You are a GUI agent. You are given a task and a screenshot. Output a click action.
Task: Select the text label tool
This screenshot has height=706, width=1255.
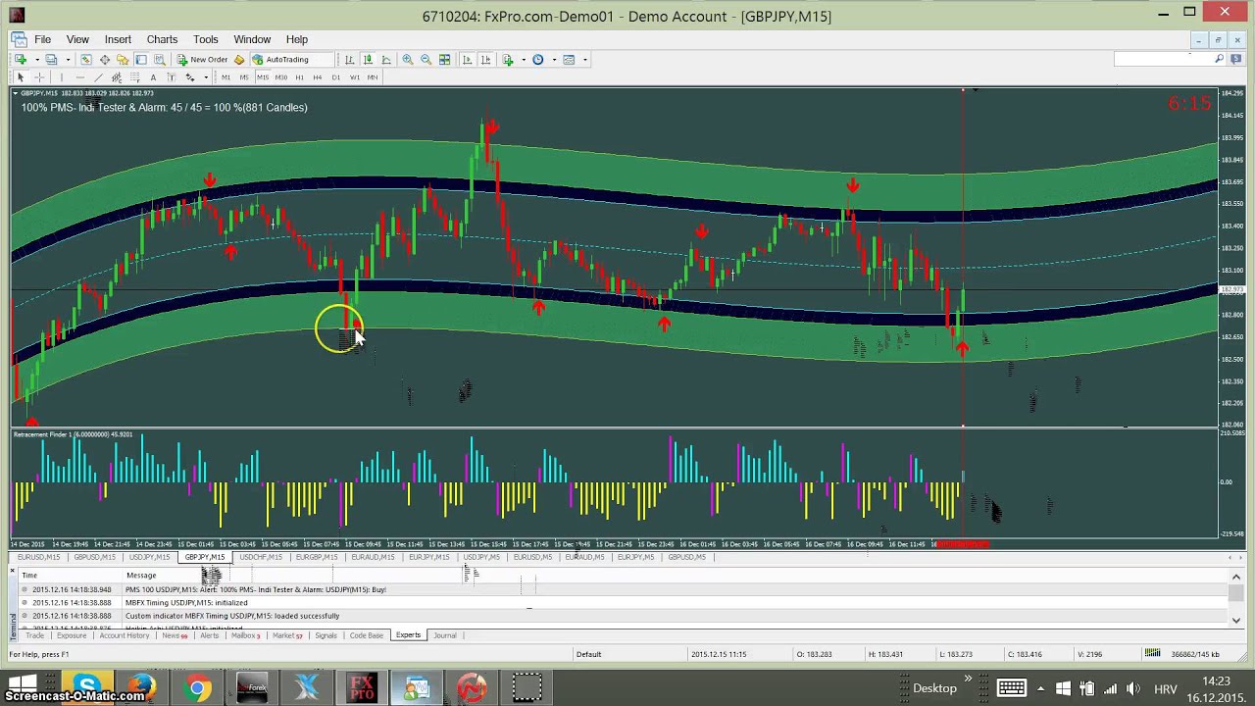coord(171,77)
